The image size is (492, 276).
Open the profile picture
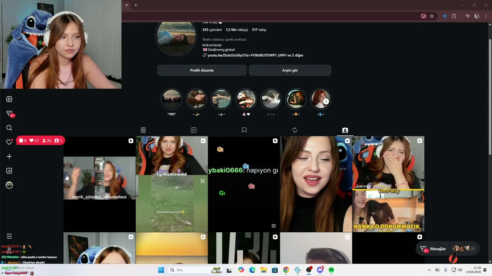click(x=176, y=37)
